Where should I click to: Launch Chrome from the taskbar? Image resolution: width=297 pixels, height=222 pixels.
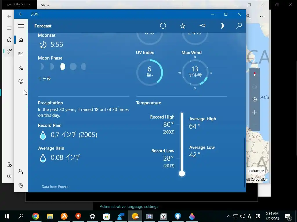tap(35, 216)
